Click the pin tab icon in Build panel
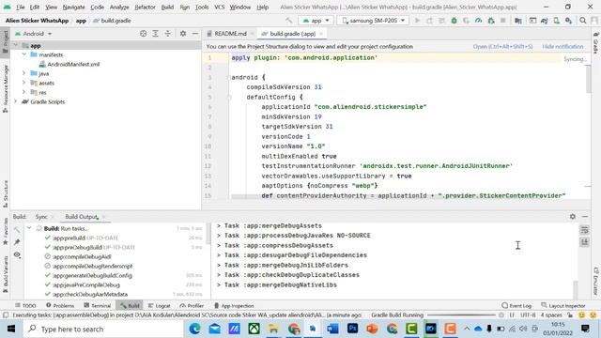This screenshot has height=338, width=601. coord(17,242)
